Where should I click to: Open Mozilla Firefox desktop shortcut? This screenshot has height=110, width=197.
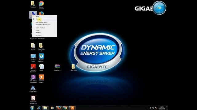pos(41,13)
